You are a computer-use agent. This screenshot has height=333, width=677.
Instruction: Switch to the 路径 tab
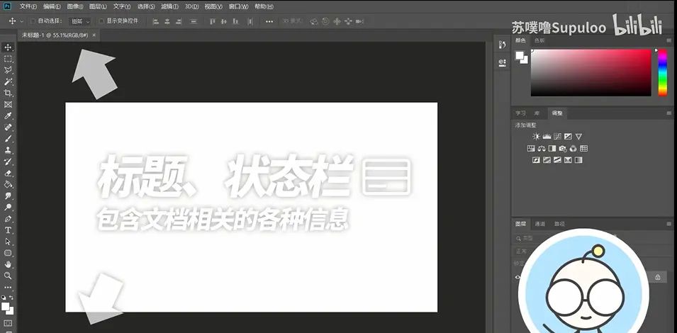[x=559, y=224]
